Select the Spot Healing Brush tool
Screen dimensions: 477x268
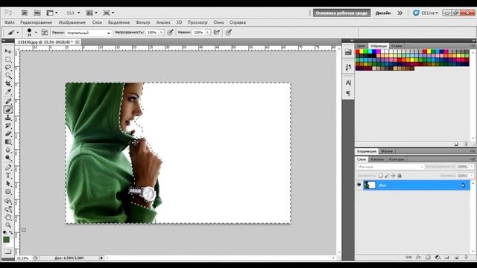click(8, 101)
